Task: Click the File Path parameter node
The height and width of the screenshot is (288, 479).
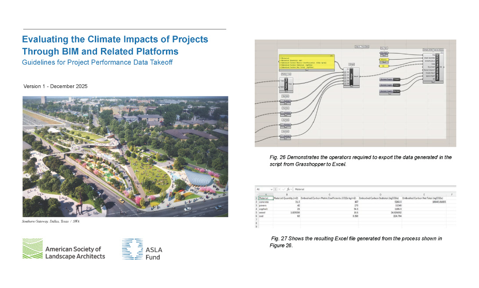Action: pos(383,53)
